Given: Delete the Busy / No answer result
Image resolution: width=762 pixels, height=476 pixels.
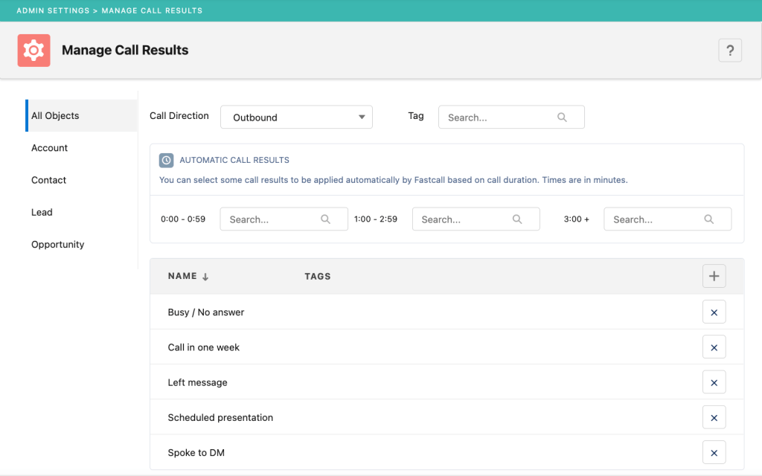Looking at the screenshot, I should coord(714,312).
